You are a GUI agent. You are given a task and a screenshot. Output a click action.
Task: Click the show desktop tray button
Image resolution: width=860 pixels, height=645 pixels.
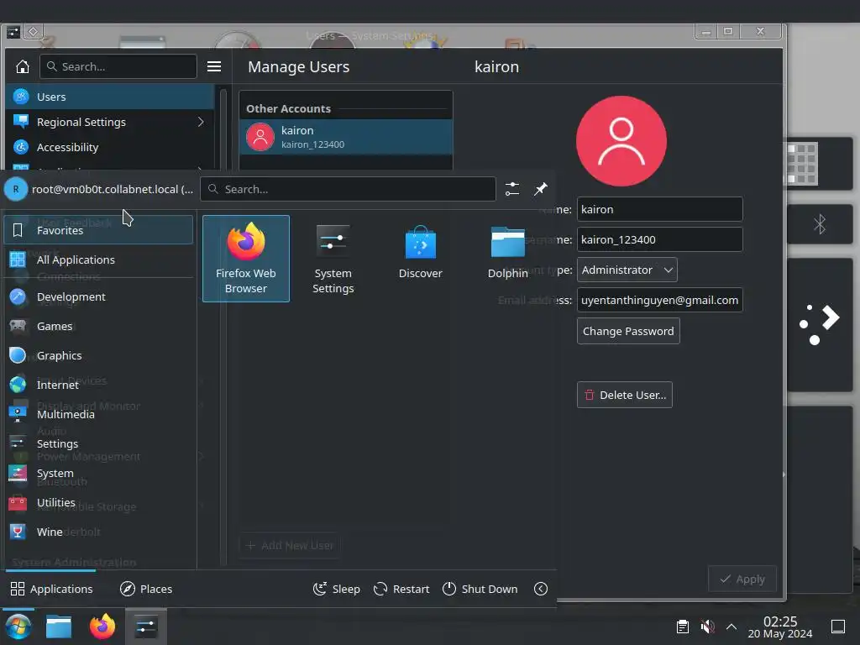[x=838, y=627]
